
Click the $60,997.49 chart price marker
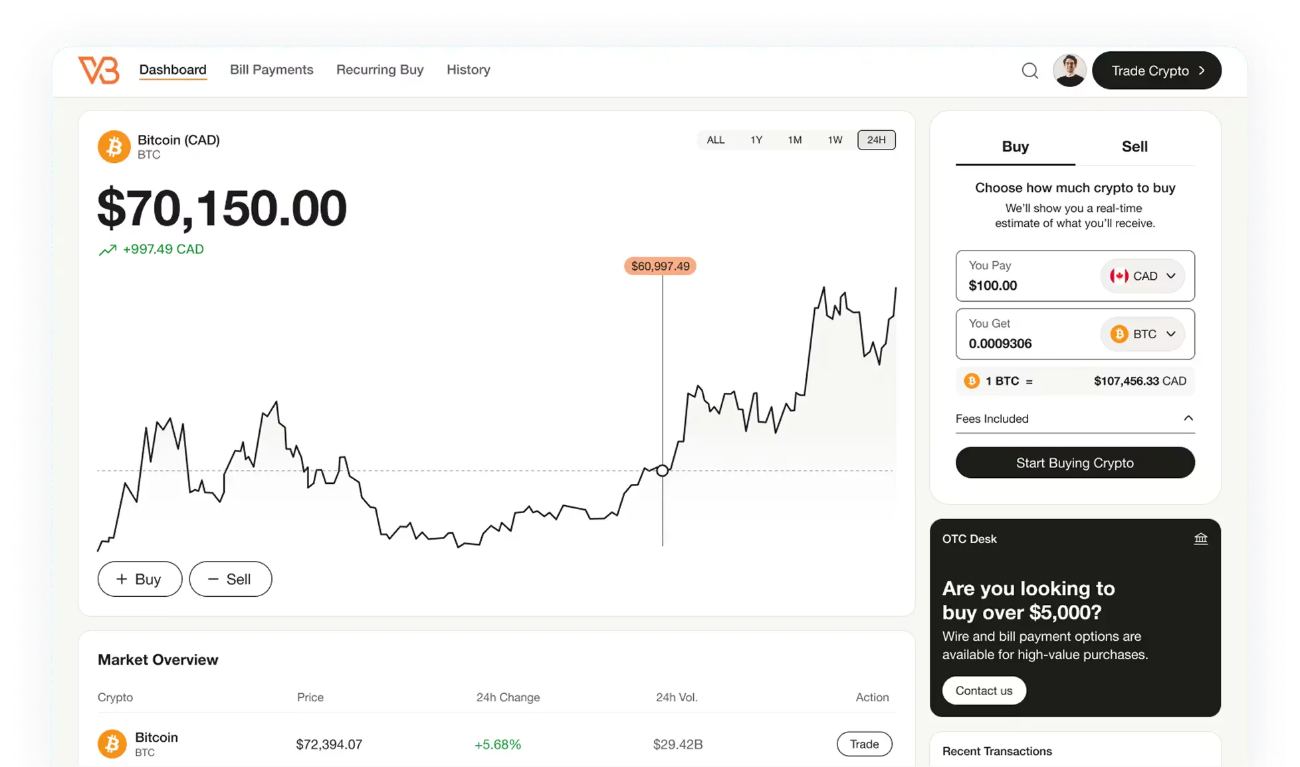click(660, 266)
